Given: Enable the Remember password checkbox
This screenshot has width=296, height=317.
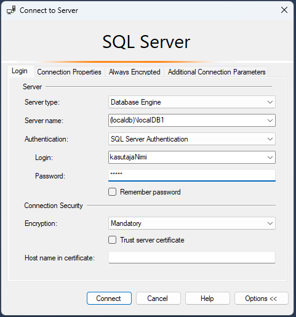Looking at the screenshot, I should pyautogui.click(x=112, y=192).
